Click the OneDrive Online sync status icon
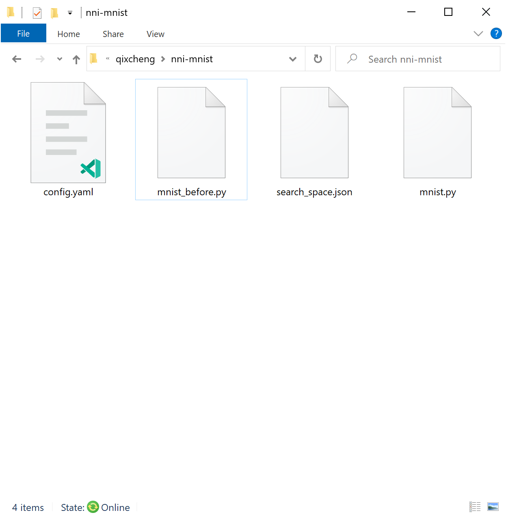The width and height of the screenshot is (506, 517). coord(93,507)
